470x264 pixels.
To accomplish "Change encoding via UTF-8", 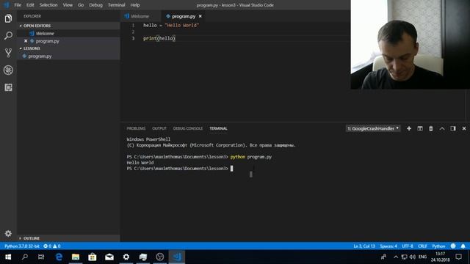I will [408, 246].
